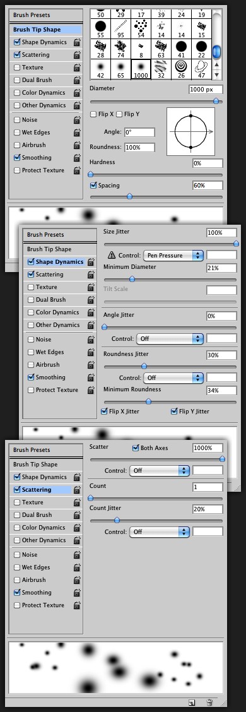The width and height of the screenshot is (246, 712).
Task: Open the Pen Pressure control dropdown
Action: pyautogui.click(x=173, y=255)
